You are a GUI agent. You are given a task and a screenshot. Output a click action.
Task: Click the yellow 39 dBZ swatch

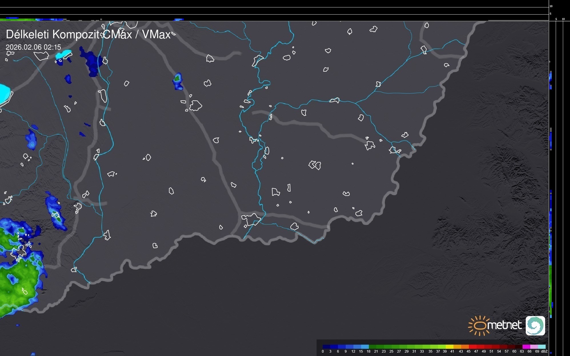(x=449, y=347)
